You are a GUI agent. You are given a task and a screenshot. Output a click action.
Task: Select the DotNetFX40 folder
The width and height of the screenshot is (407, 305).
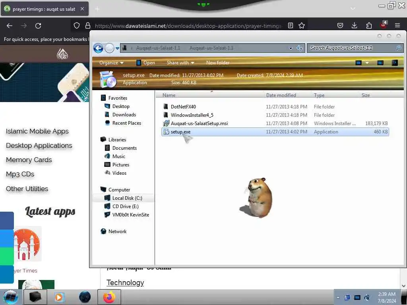tap(183, 106)
